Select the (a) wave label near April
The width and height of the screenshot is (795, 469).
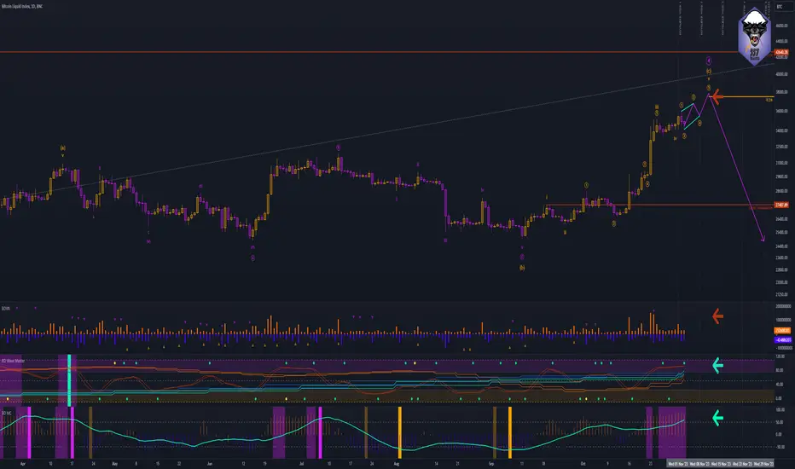pyautogui.click(x=63, y=148)
